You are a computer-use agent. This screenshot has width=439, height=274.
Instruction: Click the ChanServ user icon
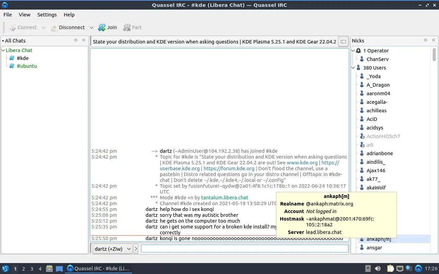click(x=362, y=59)
